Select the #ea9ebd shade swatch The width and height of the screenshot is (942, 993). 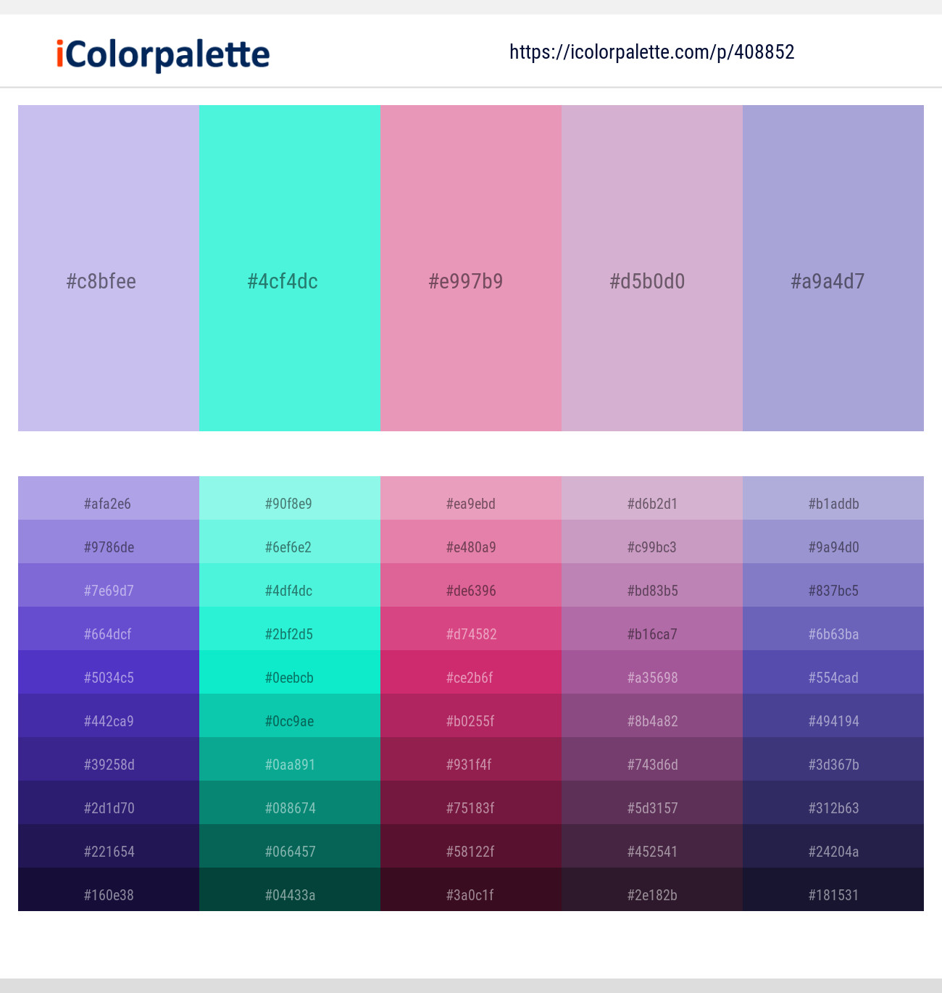[x=470, y=504]
